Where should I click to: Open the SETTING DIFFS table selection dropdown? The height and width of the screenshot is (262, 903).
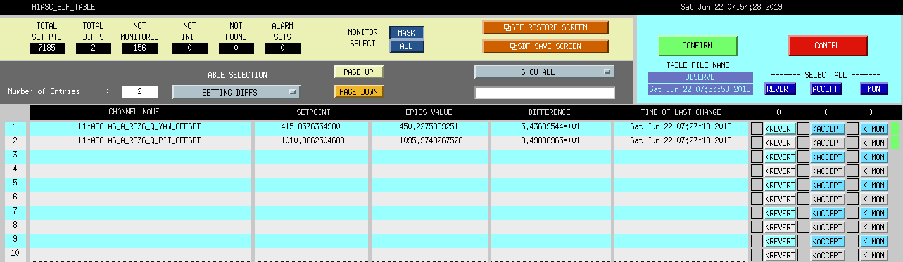(x=236, y=92)
